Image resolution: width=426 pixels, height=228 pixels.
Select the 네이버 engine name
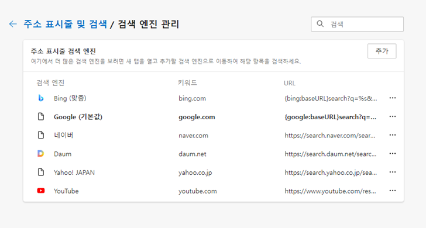click(x=64, y=135)
